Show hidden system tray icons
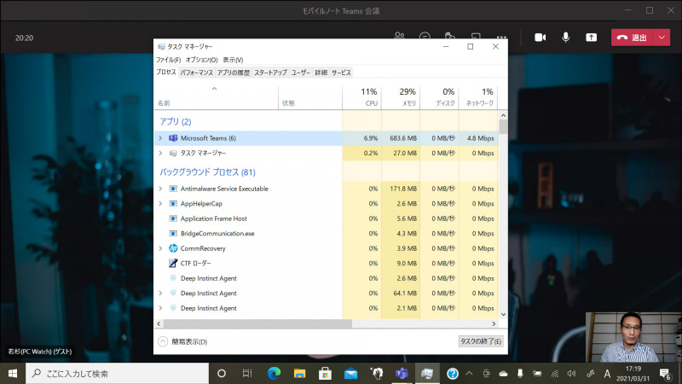682x384 pixels. coord(470,374)
